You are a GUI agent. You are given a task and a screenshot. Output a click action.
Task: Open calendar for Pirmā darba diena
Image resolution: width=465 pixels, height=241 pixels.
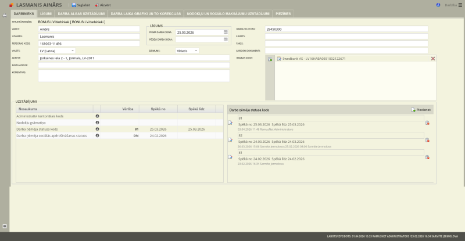pyautogui.click(x=226, y=33)
